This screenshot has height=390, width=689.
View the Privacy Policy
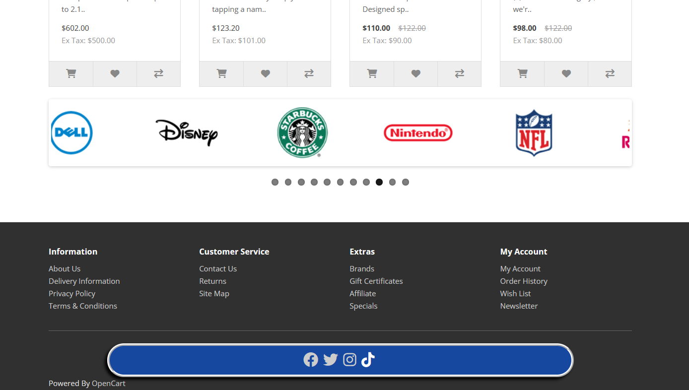72,293
